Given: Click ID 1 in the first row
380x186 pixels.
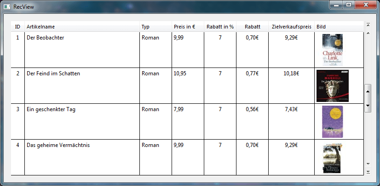Looking at the screenshot, I should [17, 38].
